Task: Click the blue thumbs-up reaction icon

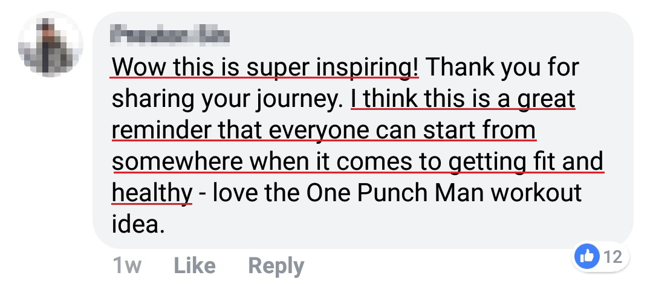Action: (588, 257)
